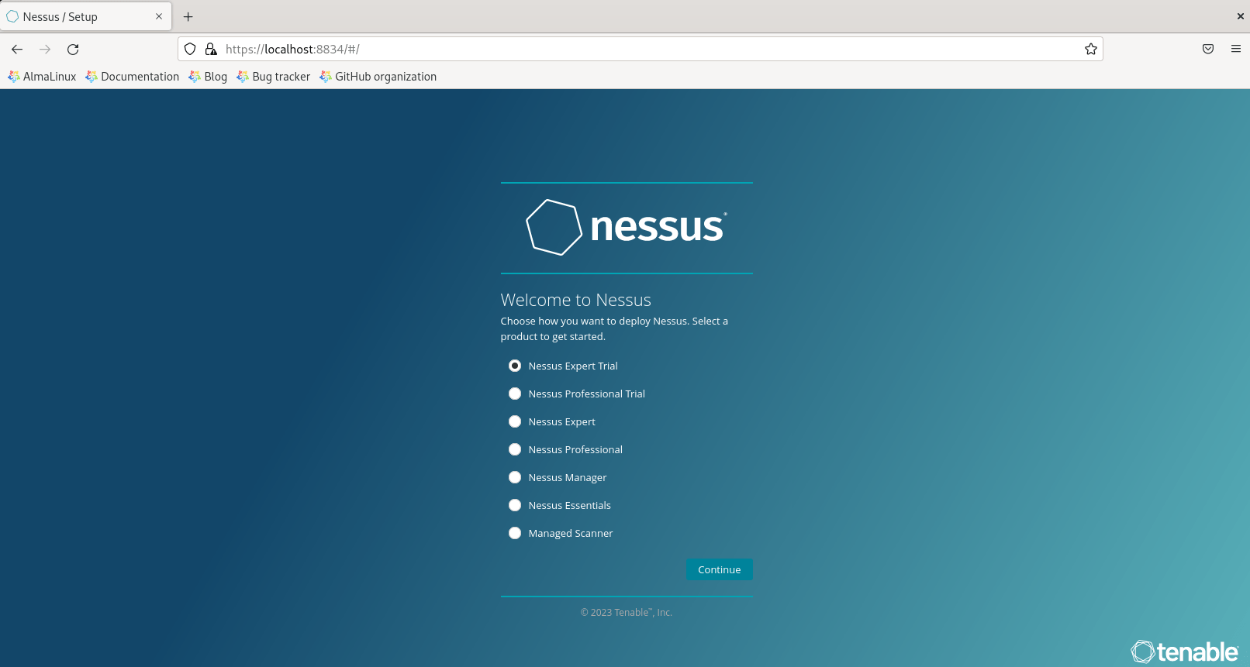Reload the Nessus setup page
Image resolution: width=1250 pixels, height=667 pixels.
pyautogui.click(x=73, y=50)
